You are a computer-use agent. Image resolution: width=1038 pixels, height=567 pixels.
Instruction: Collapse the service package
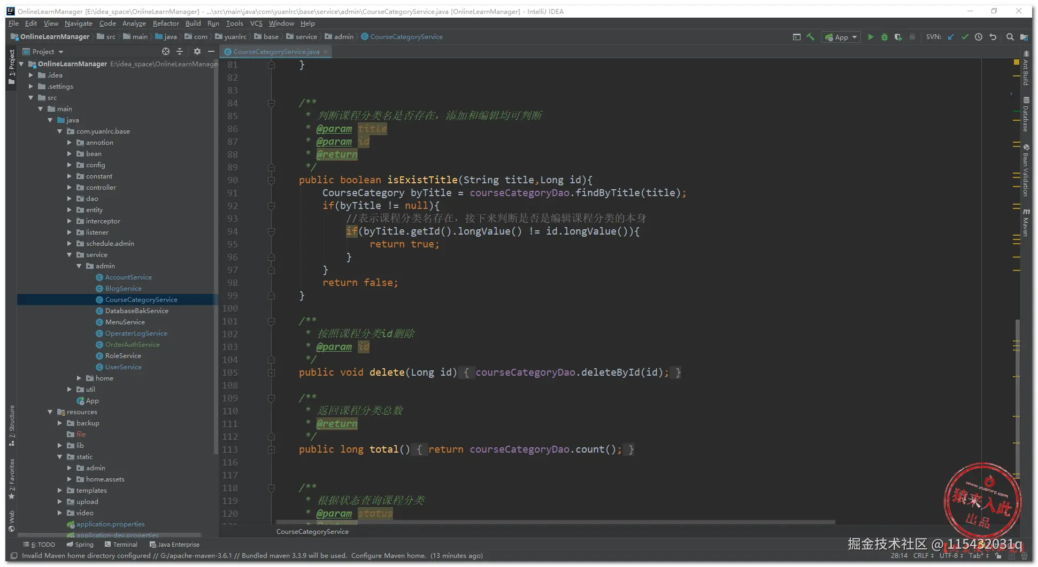(70, 255)
